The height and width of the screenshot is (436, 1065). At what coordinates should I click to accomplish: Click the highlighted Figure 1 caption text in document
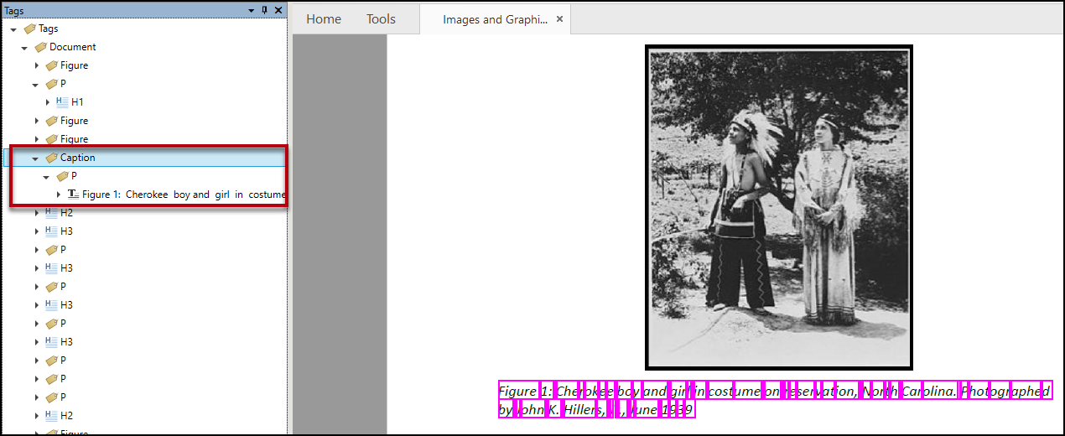coord(774,400)
